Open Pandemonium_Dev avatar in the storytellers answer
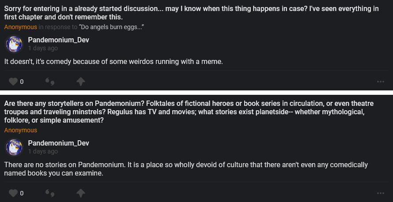The image size is (393, 202). [x=14, y=147]
